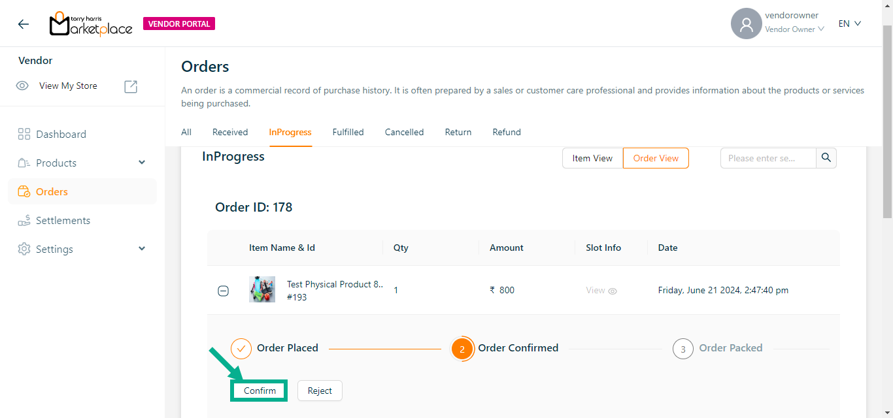Confirm the order

tap(260, 391)
